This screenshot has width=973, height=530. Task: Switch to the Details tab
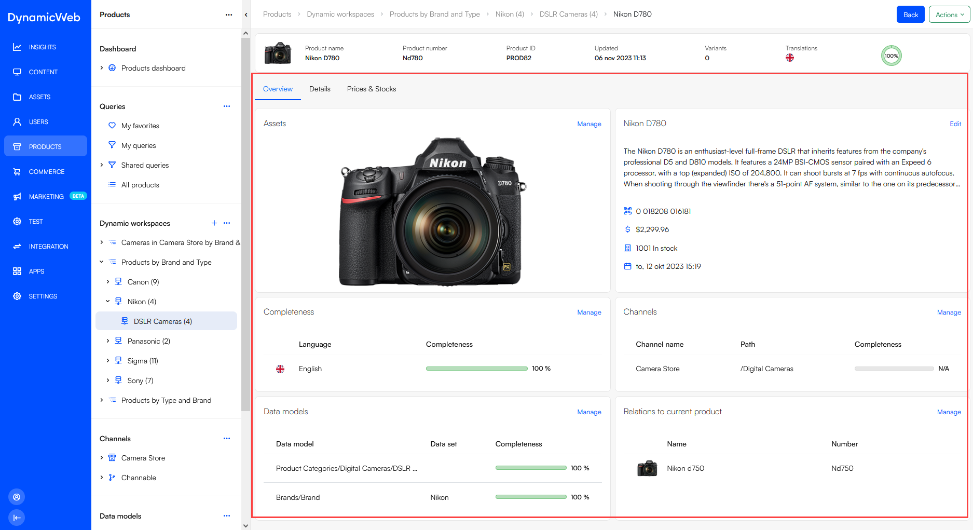pos(320,89)
